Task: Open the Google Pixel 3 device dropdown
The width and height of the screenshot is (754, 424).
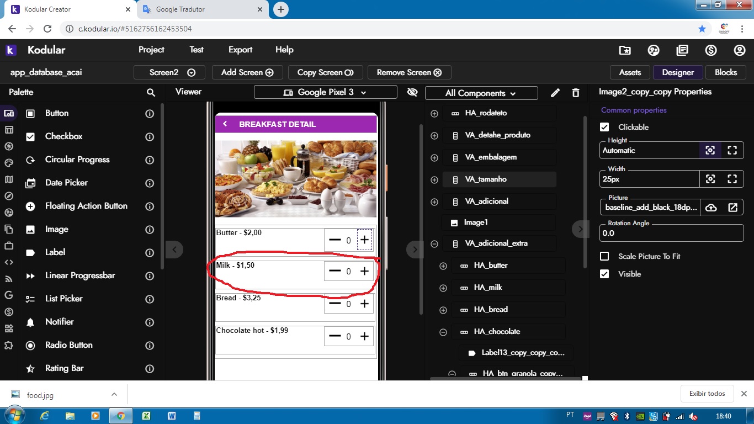Action: coord(325,92)
